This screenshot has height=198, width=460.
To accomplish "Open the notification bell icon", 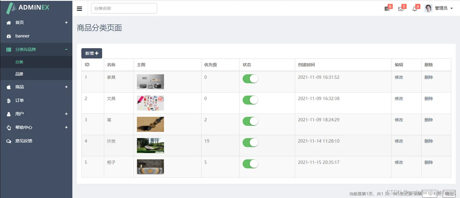I will [x=414, y=8].
